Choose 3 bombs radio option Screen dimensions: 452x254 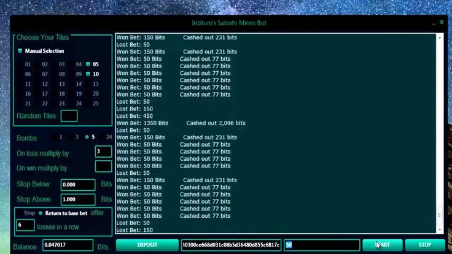click(x=71, y=137)
